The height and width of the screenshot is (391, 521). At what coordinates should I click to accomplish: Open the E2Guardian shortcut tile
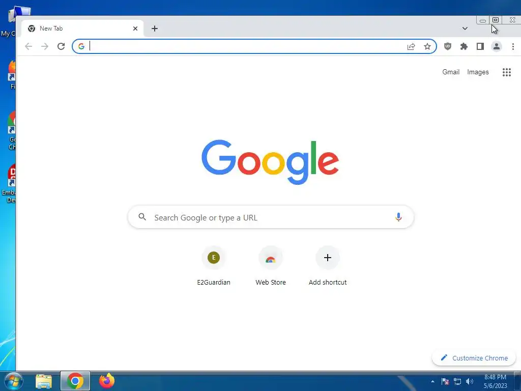pos(214,266)
